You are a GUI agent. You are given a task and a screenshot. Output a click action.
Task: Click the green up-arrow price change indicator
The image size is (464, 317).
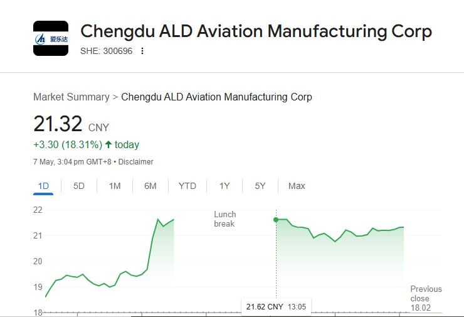click(x=108, y=144)
